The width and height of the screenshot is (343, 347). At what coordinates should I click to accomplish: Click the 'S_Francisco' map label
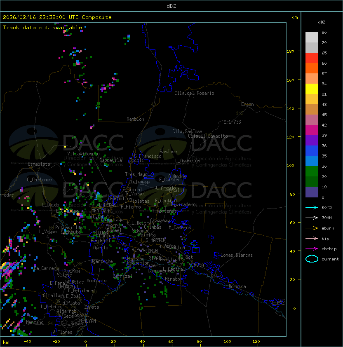pos(148,156)
